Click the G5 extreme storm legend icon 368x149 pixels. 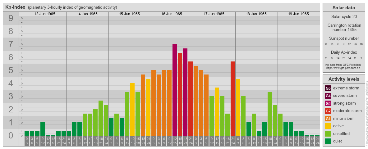pyautogui.click(x=328, y=88)
